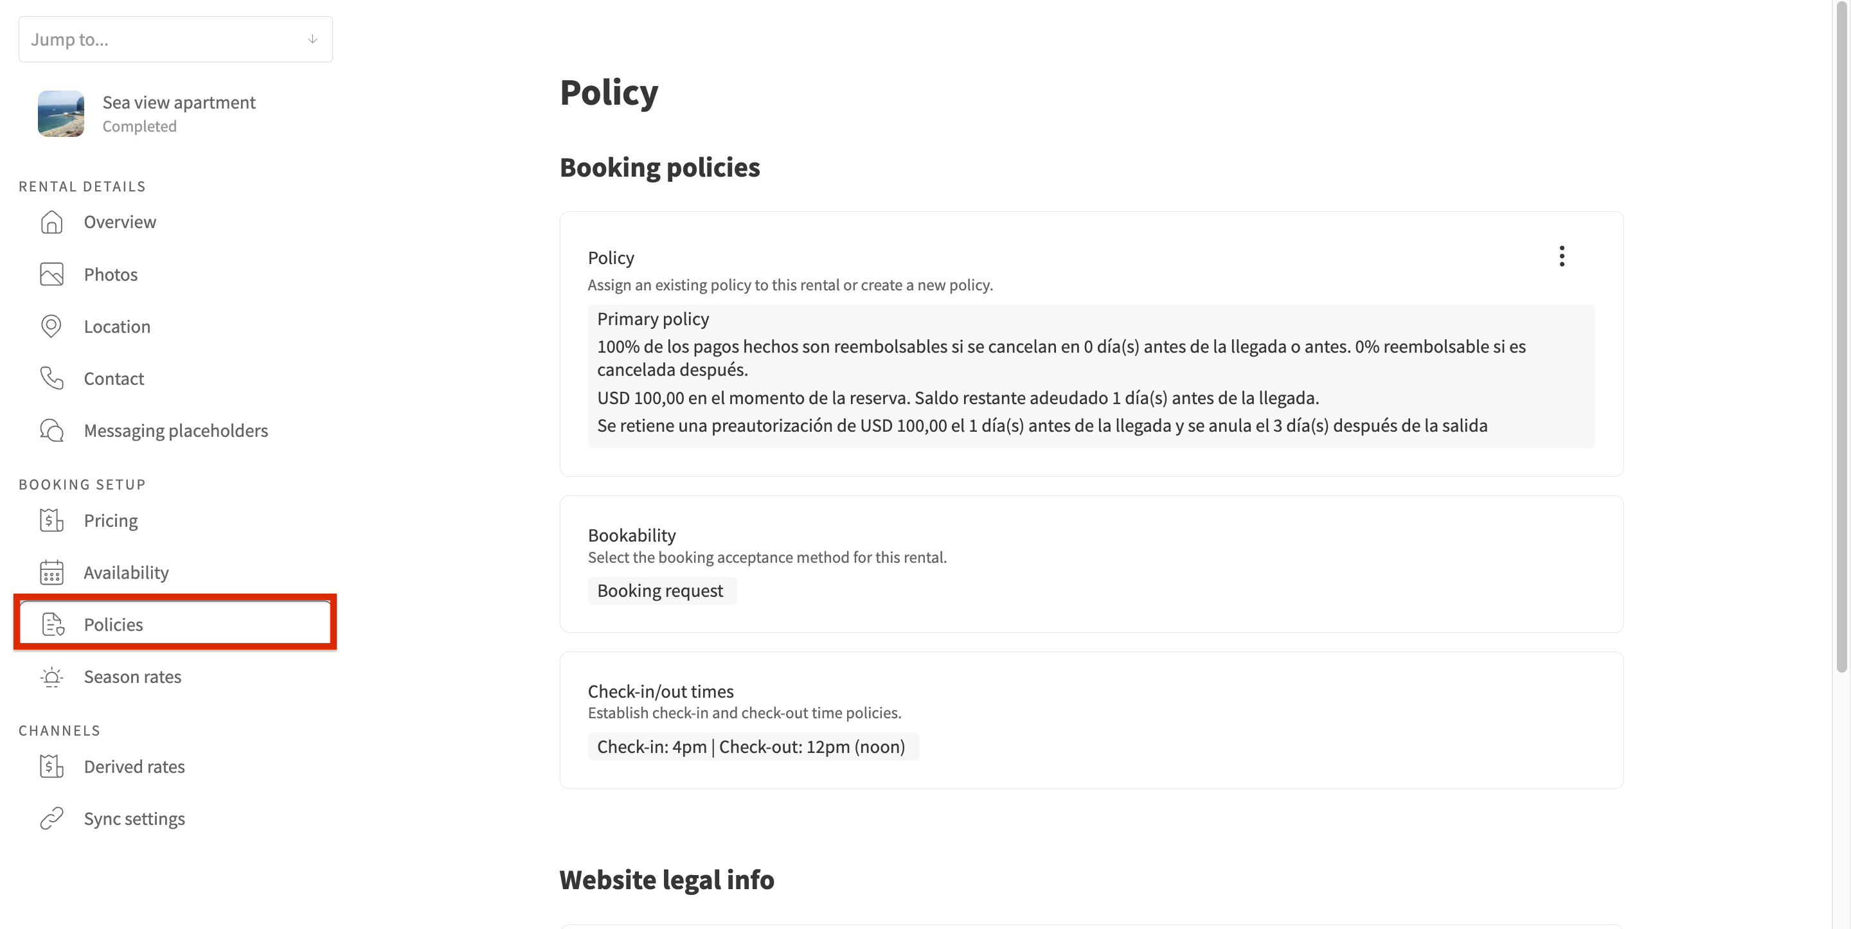Open the Policy three-dot options menu
The height and width of the screenshot is (929, 1851).
1561,256
